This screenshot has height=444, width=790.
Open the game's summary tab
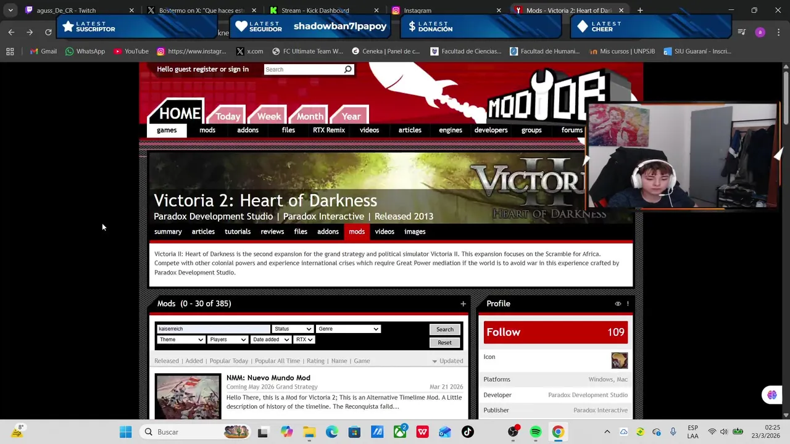click(x=168, y=232)
